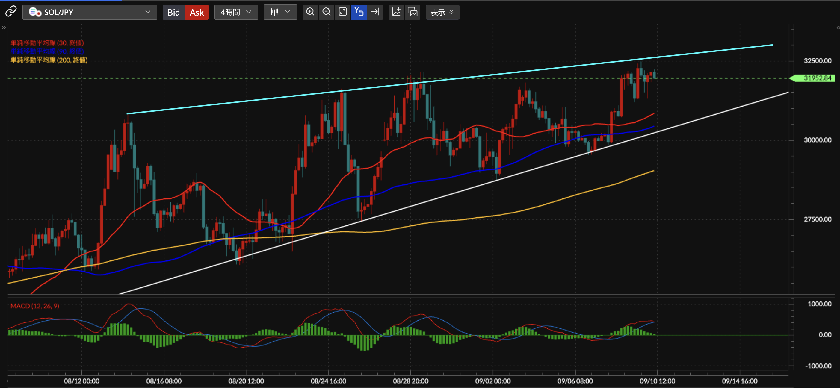Zoom out of the chart
840x388 pixels.
[x=327, y=12]
